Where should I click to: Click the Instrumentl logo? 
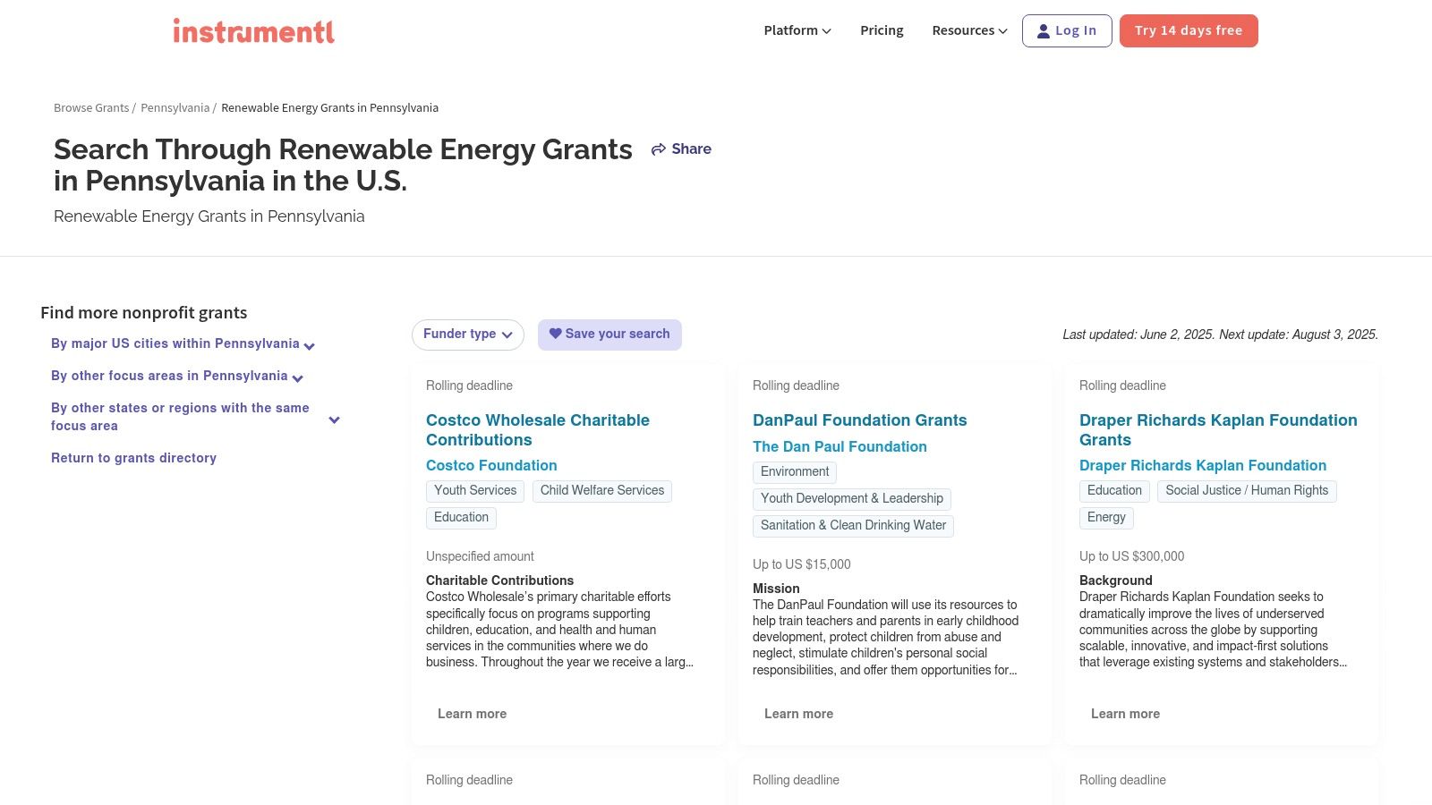pyautogui.click(x=254, y=30)
